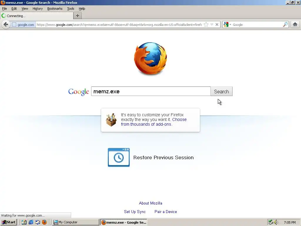Image resolution: width=301 pixels, height=226 pixels.
Task: Click the Search button next to the query
Action: pos(222,92)
